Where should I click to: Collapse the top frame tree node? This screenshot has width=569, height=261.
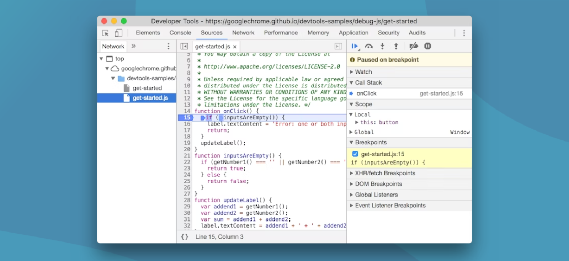pyautogui.click(x=101, y=59)
